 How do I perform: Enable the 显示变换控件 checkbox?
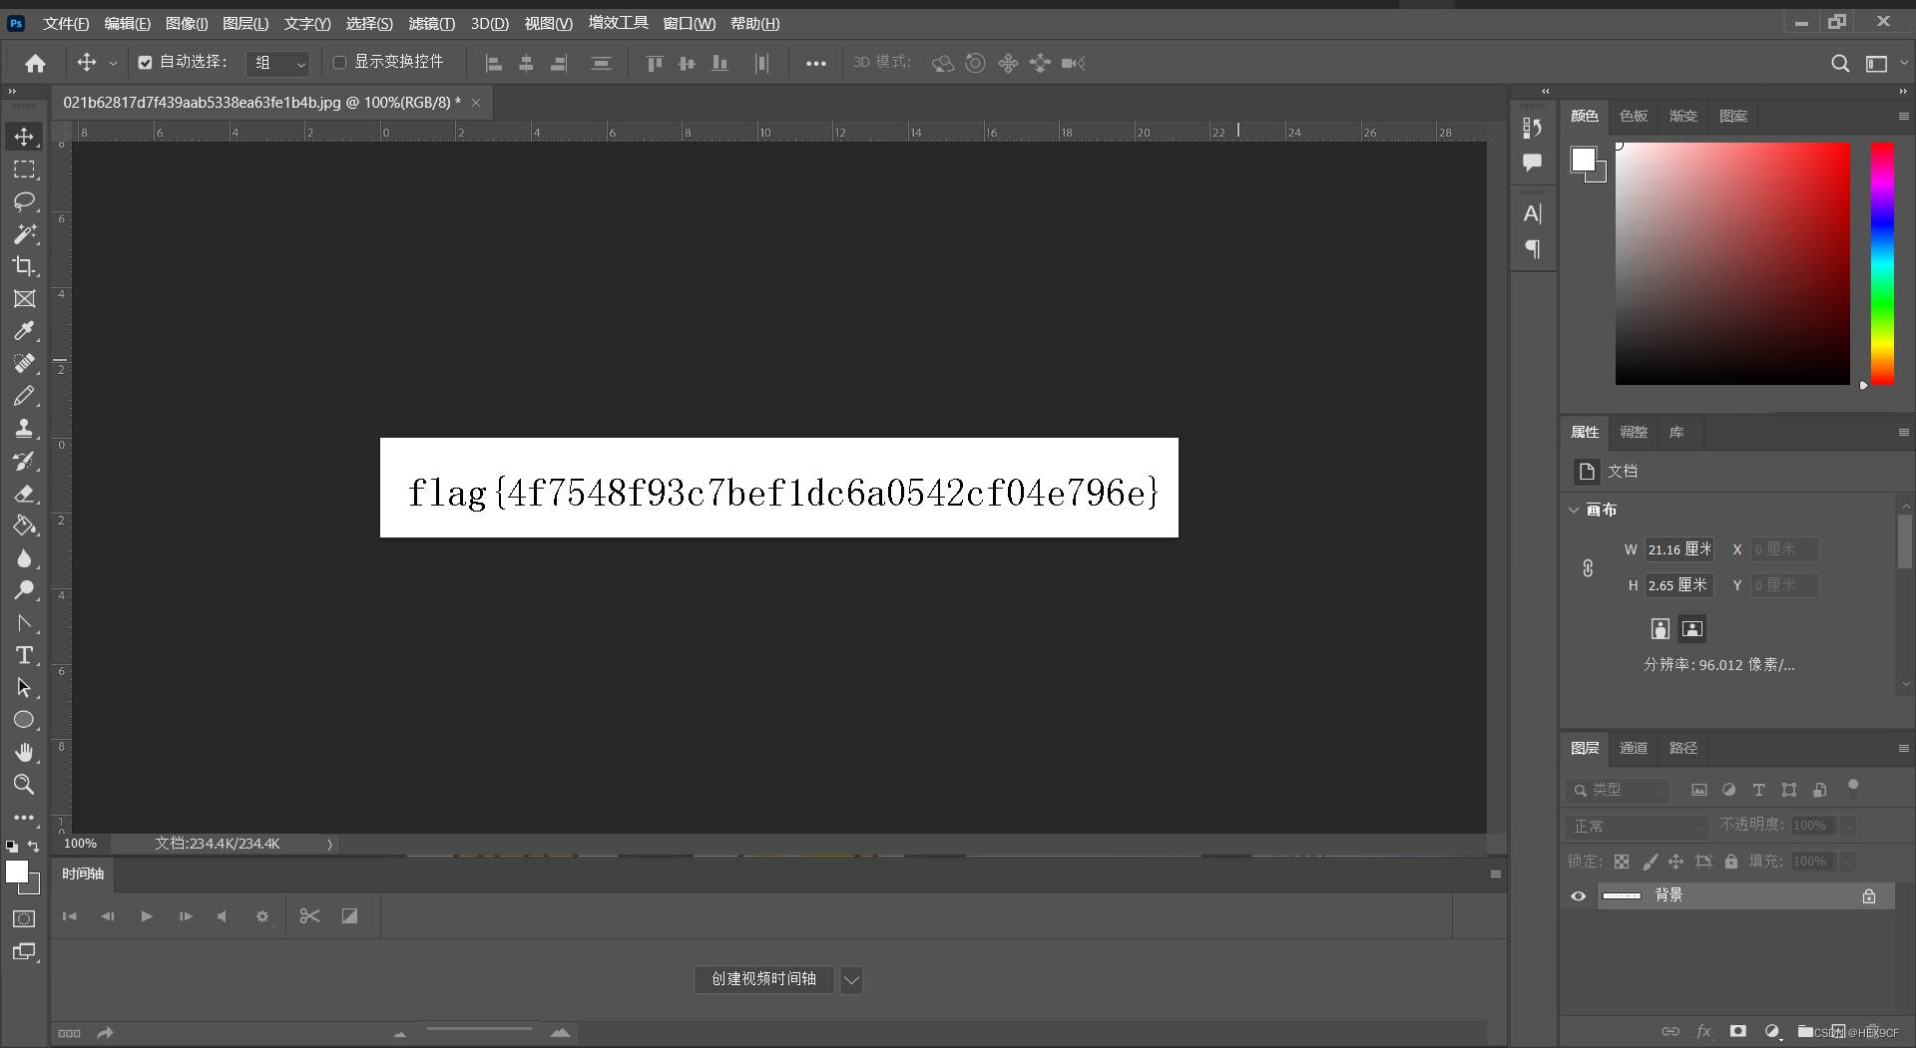coord(339,63)
